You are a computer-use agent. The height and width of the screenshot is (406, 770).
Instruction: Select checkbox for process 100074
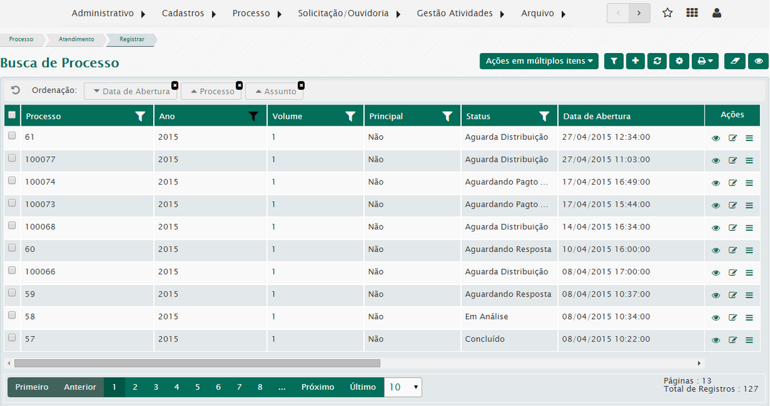point(12,181)
